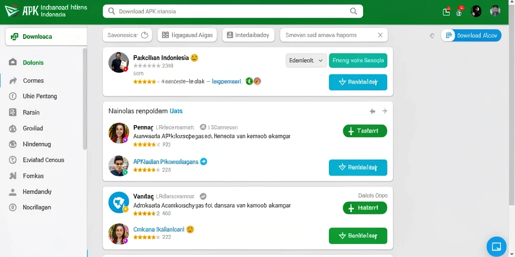Select Eiviatad Cenous in sidebar menu
The image size is (515, 257).
tap(43, 160)
